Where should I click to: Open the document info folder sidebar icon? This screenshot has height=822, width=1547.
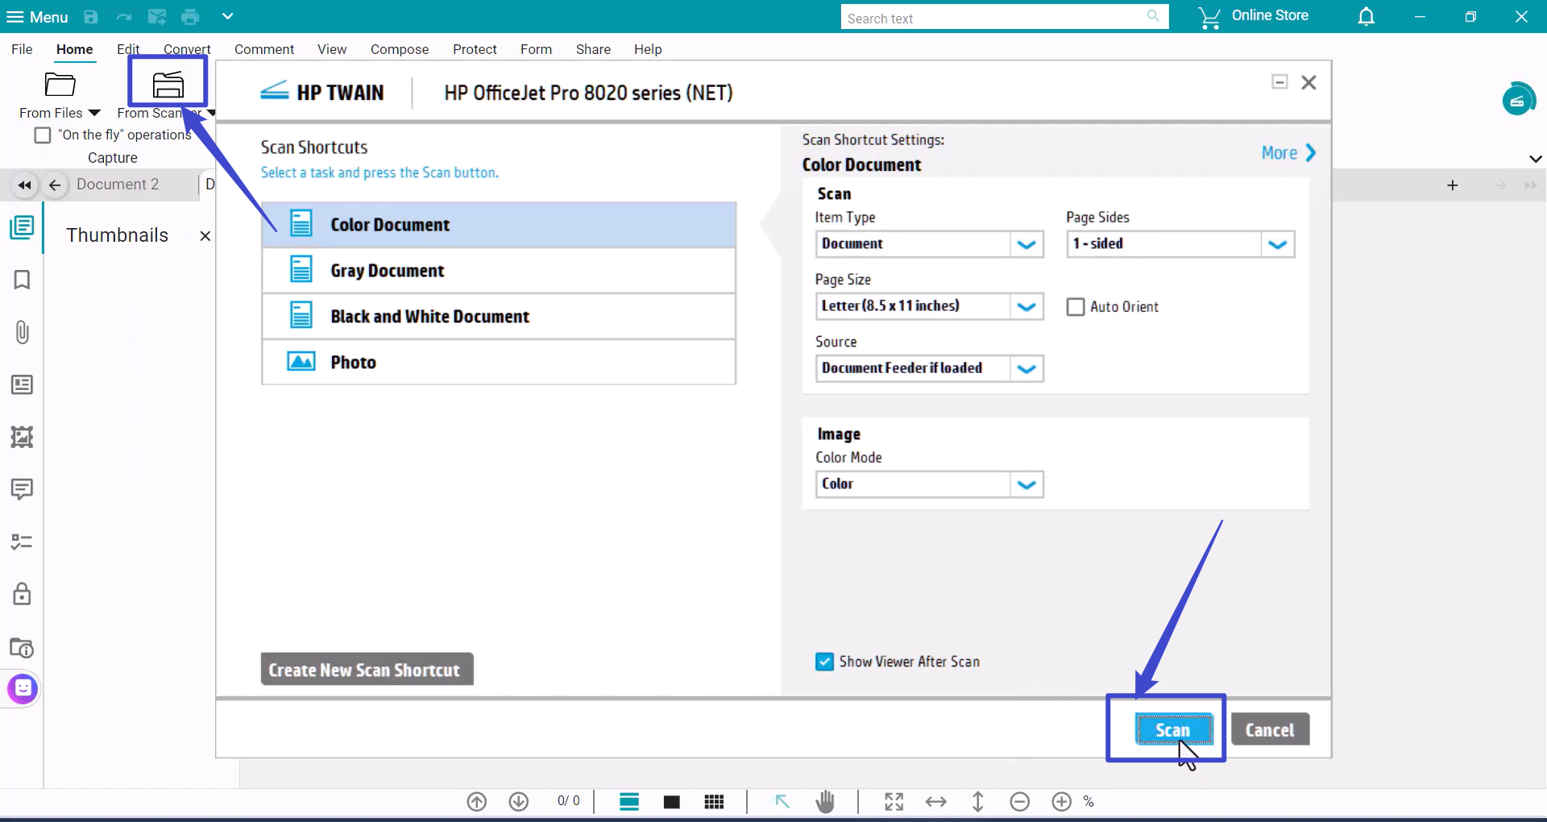(x=22, y=647)
